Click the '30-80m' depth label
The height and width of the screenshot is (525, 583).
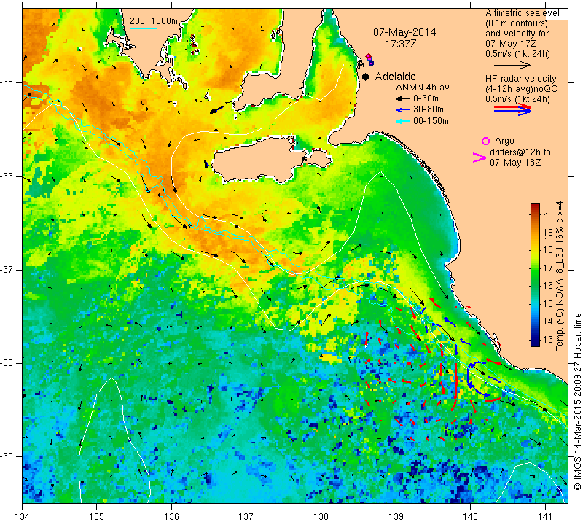coord(429,110)
